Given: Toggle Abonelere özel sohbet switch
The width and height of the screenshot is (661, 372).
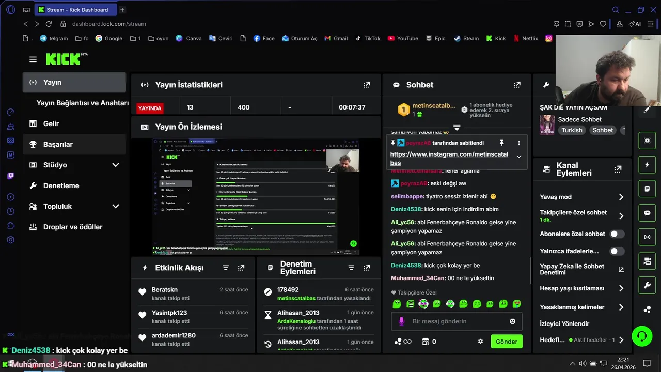Looking at the screenshot, I should [x=617, y=234].
